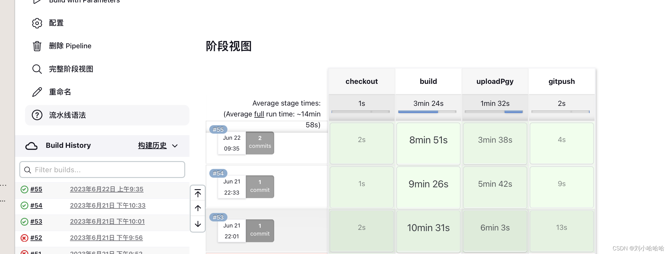
Task: Open build #53 link in history list
Action: [36, 221]
